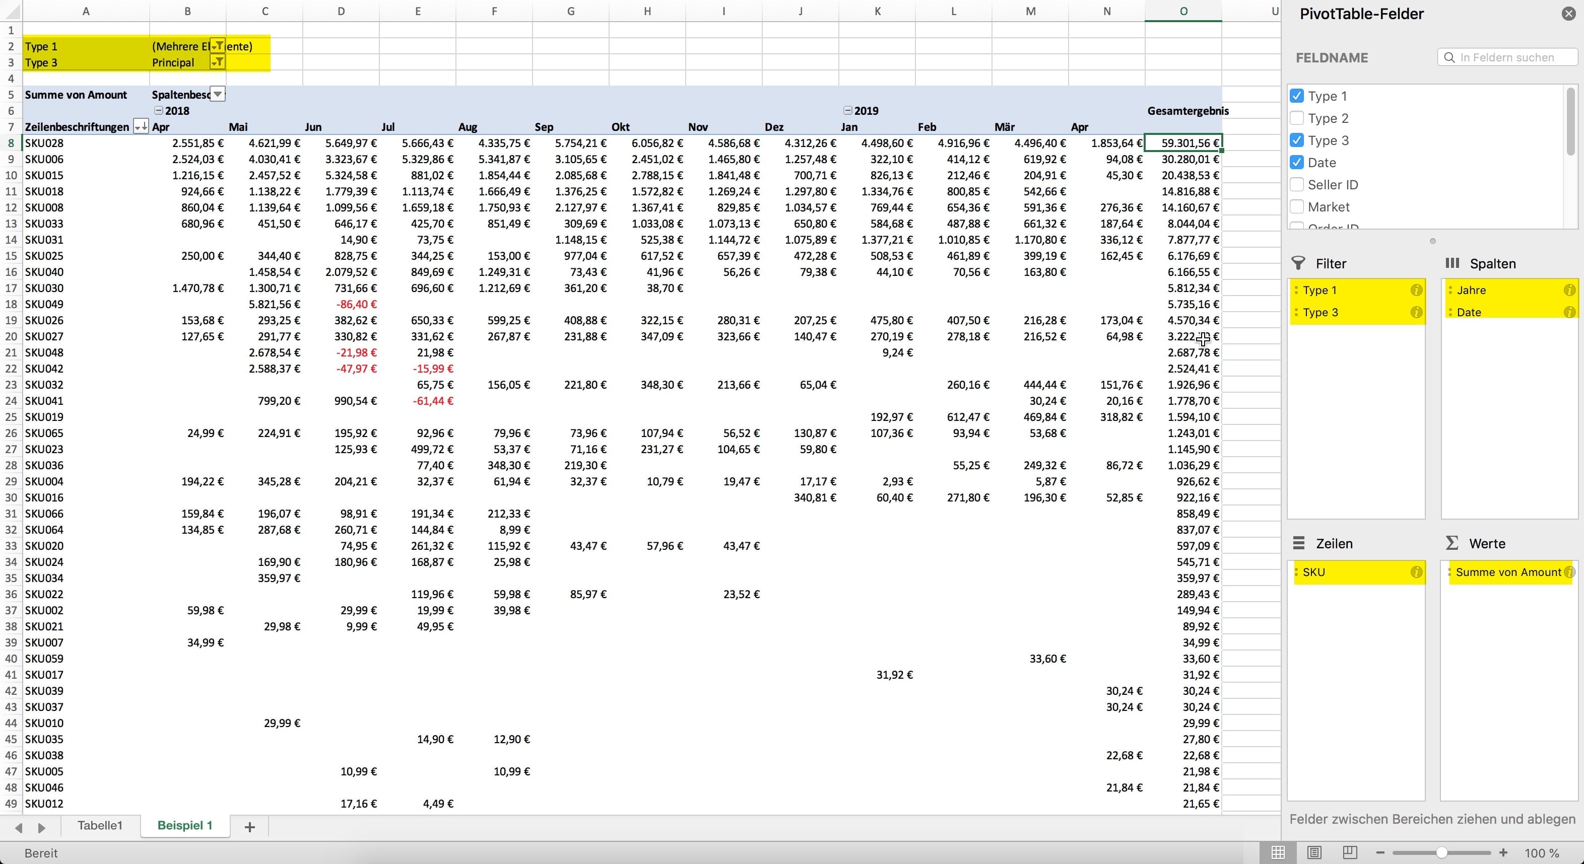Click the Spalten area columns icon

coord(1453,263)
